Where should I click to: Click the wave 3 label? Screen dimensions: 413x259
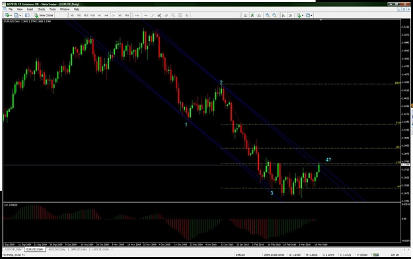tap(272, 193)
